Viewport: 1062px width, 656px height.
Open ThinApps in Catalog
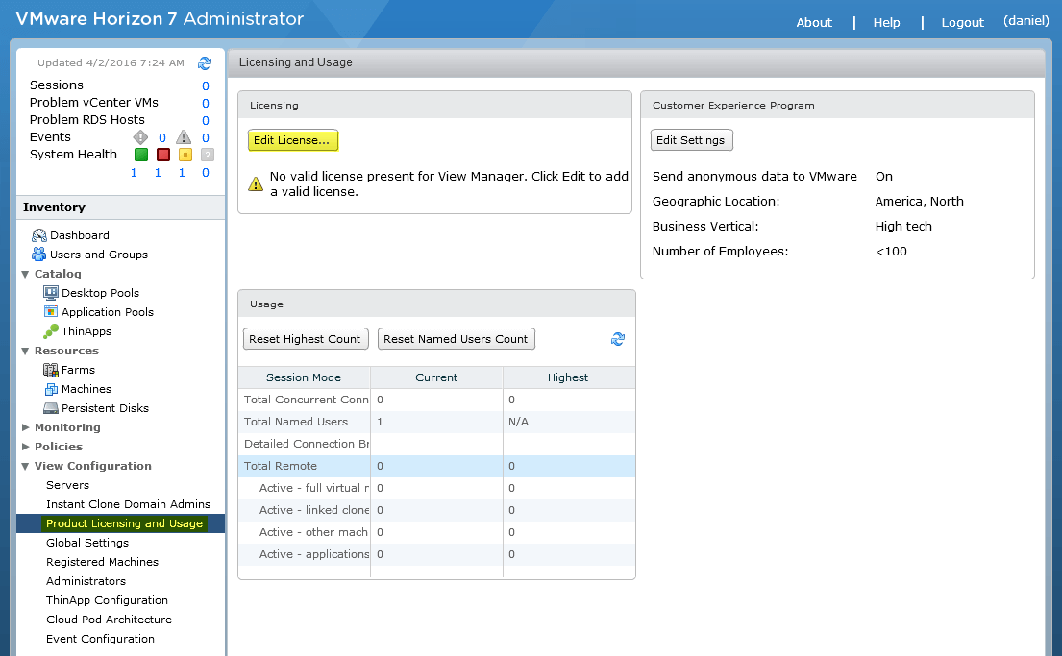point(86,331)
